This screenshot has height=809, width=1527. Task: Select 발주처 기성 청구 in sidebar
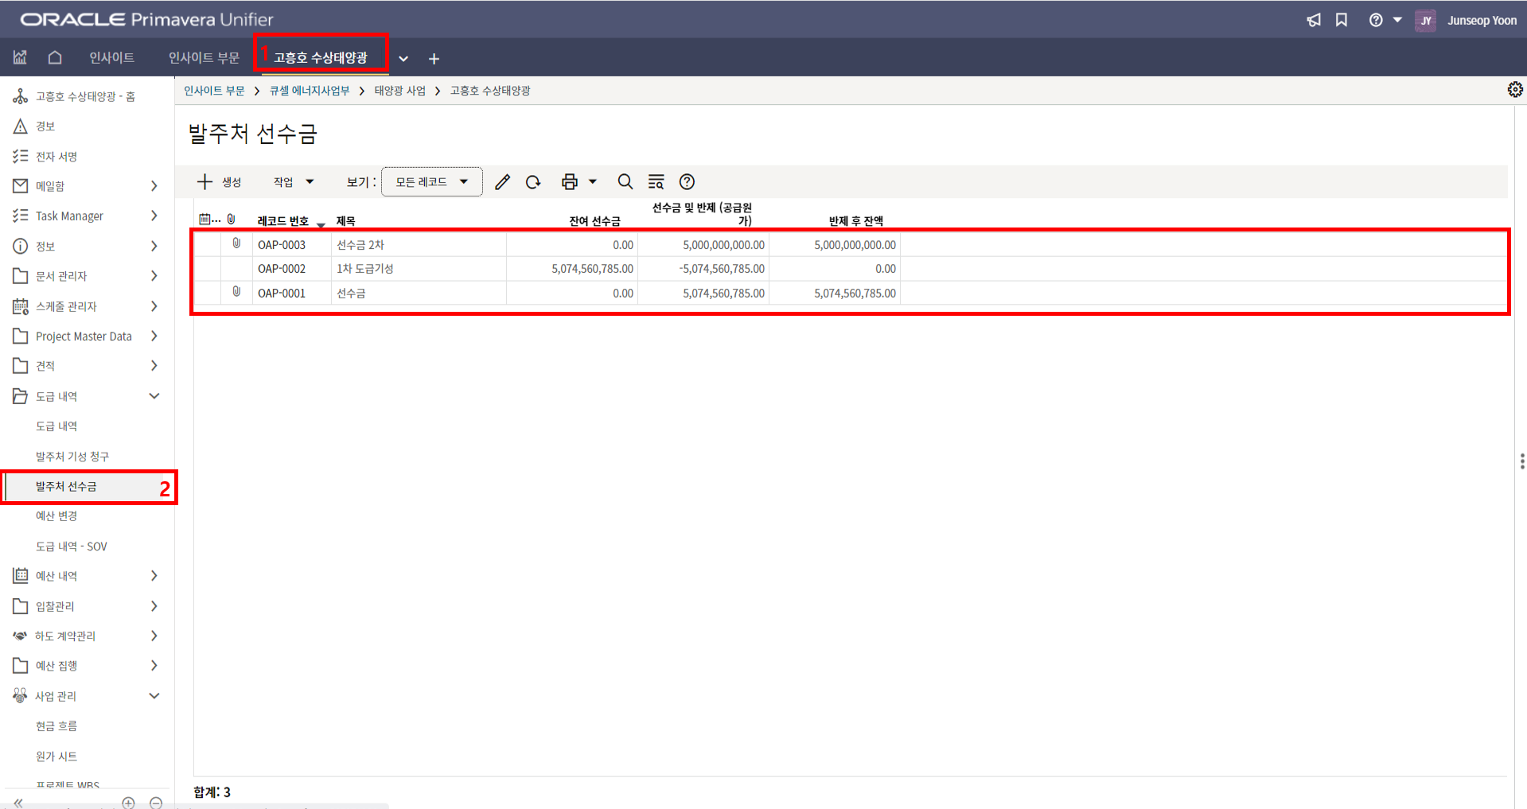coord(72,457)
